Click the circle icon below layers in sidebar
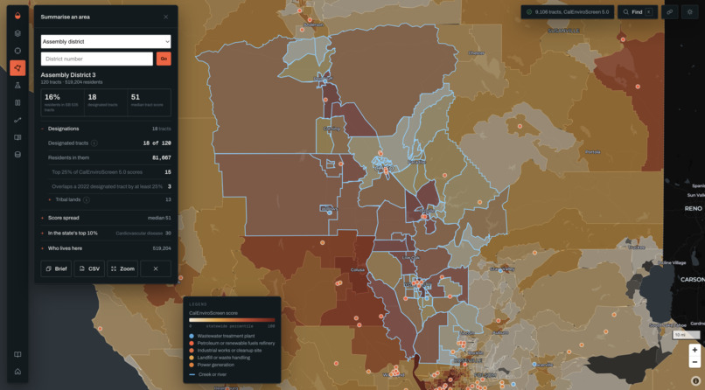705x390 pixels. (17, 51)
